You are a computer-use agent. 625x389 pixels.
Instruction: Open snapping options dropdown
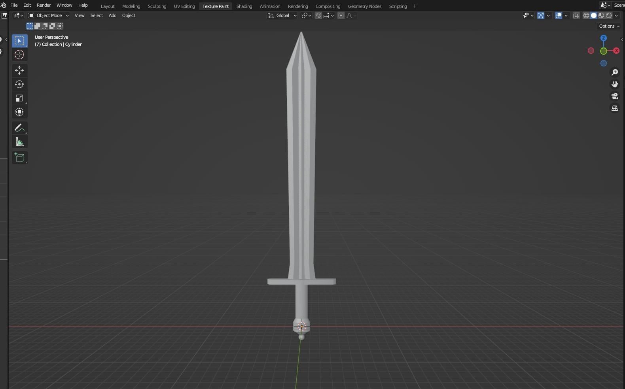click(329, 15)
